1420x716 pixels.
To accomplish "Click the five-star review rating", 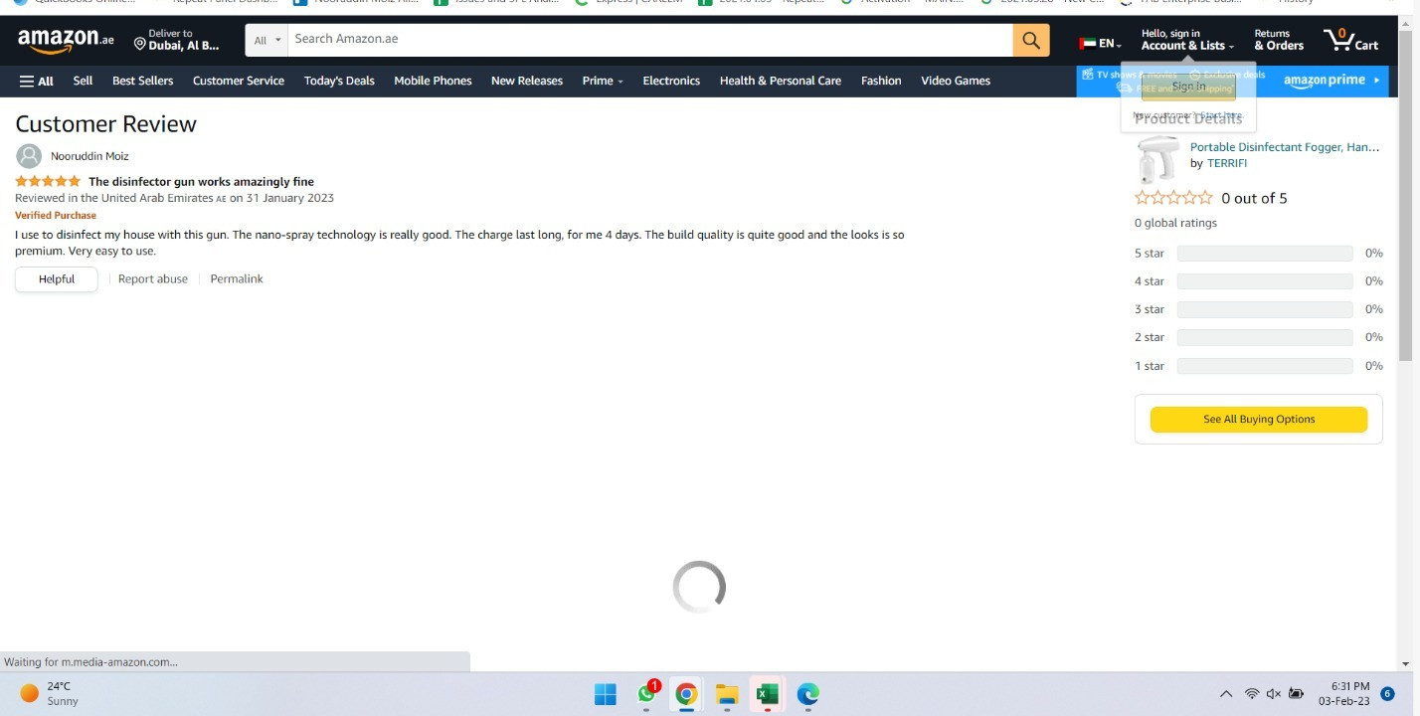I will 48,181.
